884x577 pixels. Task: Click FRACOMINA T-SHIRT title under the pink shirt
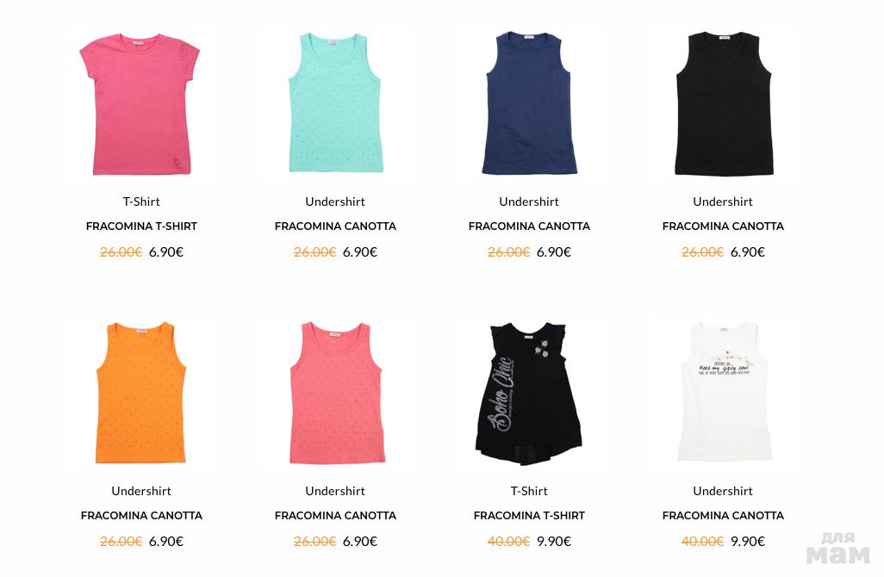pos(141,226)
